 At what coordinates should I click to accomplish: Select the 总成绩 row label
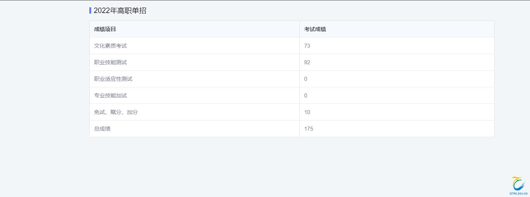tap(102, 129)
